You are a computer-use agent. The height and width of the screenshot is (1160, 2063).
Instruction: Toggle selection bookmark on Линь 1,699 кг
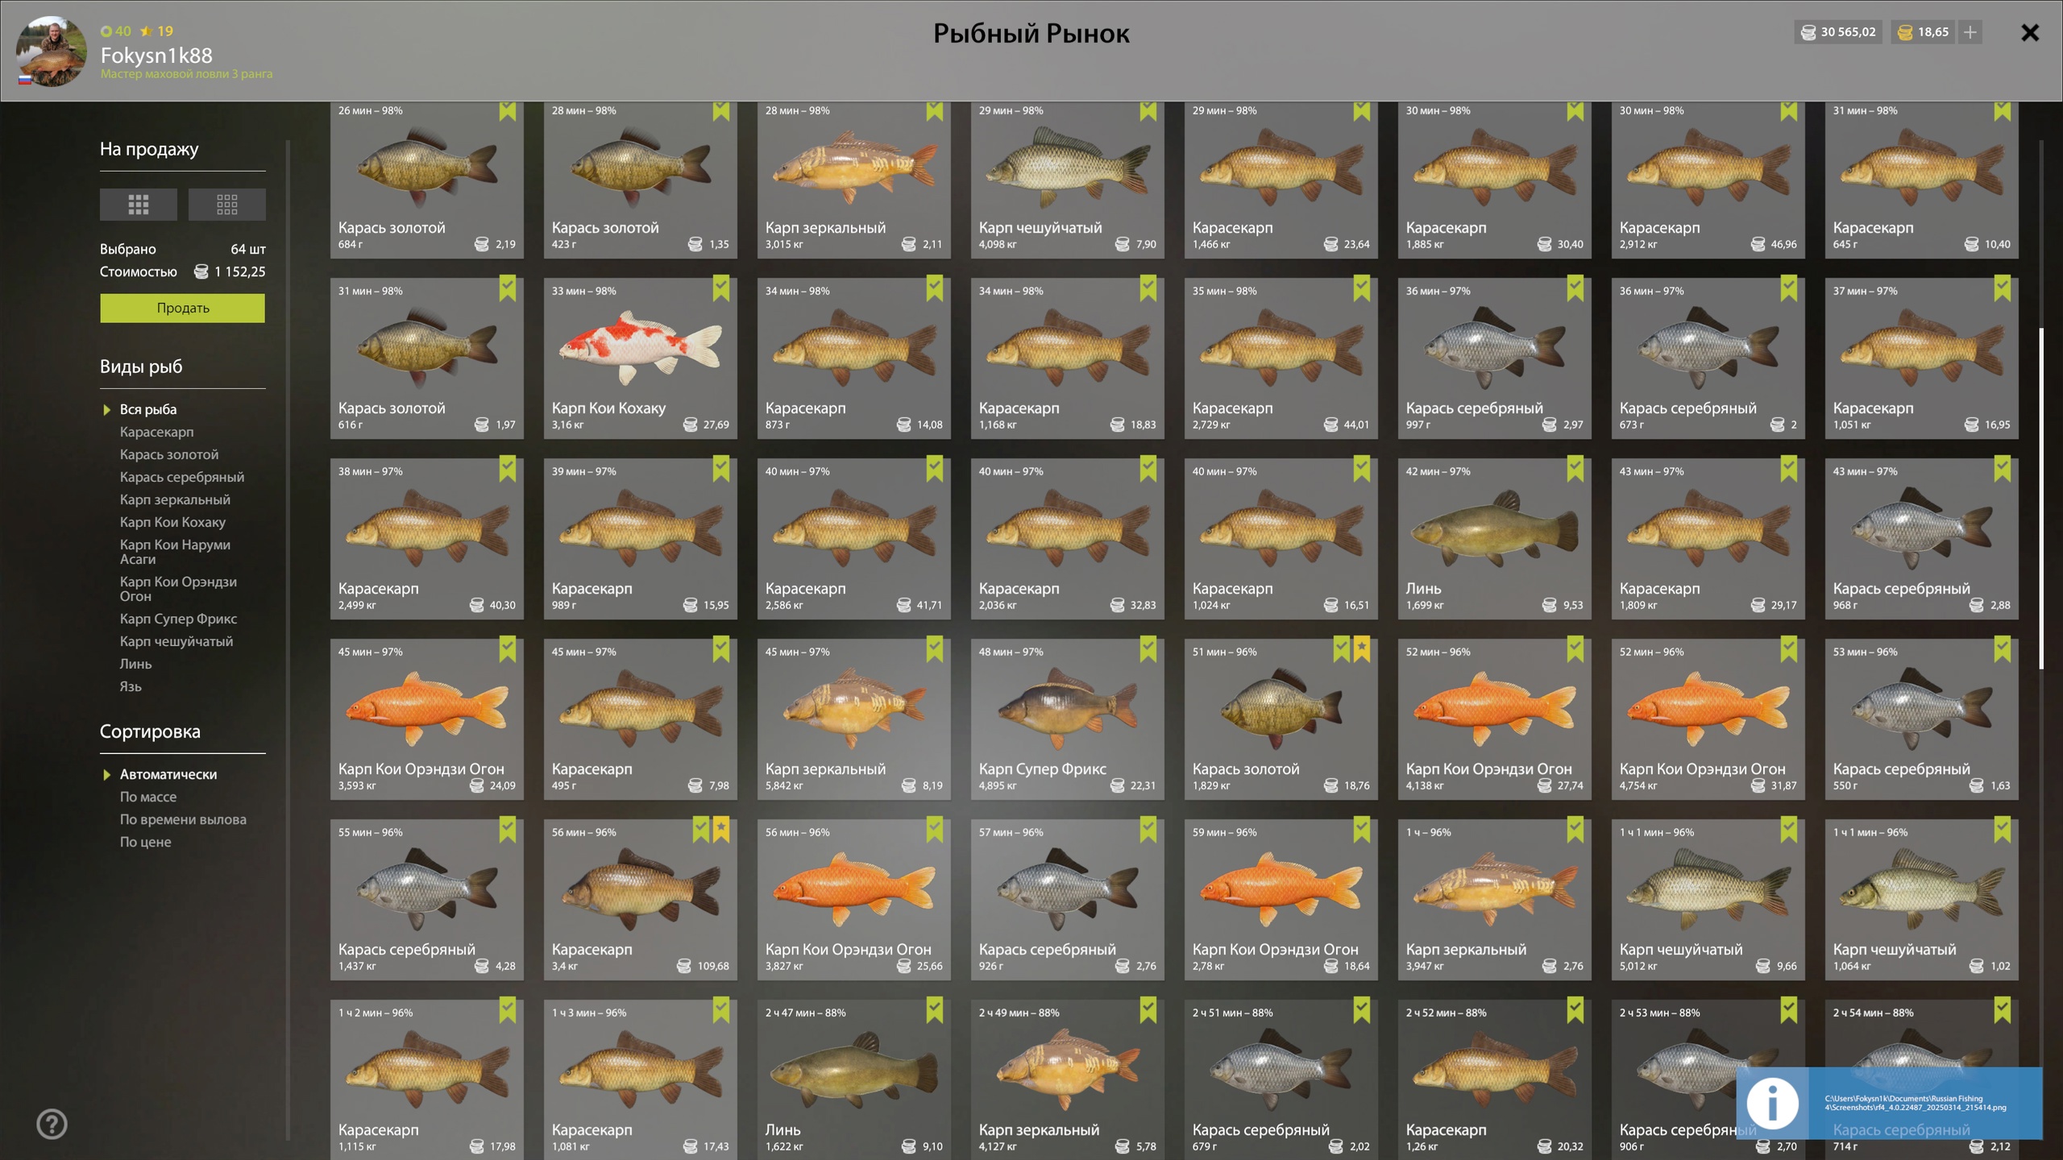point(1575,469)
